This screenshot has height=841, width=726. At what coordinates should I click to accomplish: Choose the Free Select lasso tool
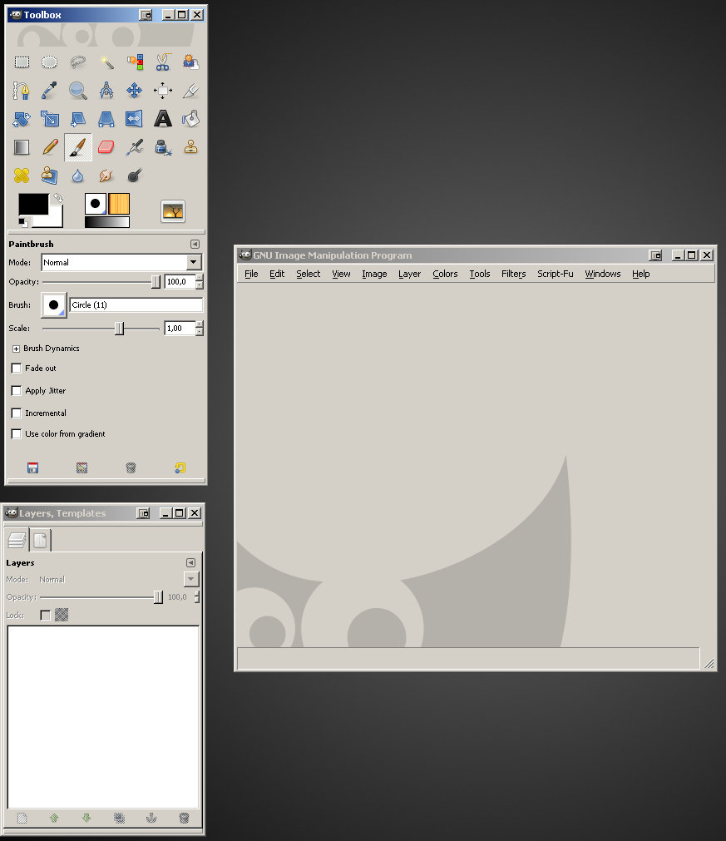pos(78,62)
